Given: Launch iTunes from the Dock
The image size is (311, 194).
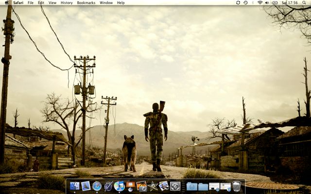Looking at the screenshot, I should (119, 186).
